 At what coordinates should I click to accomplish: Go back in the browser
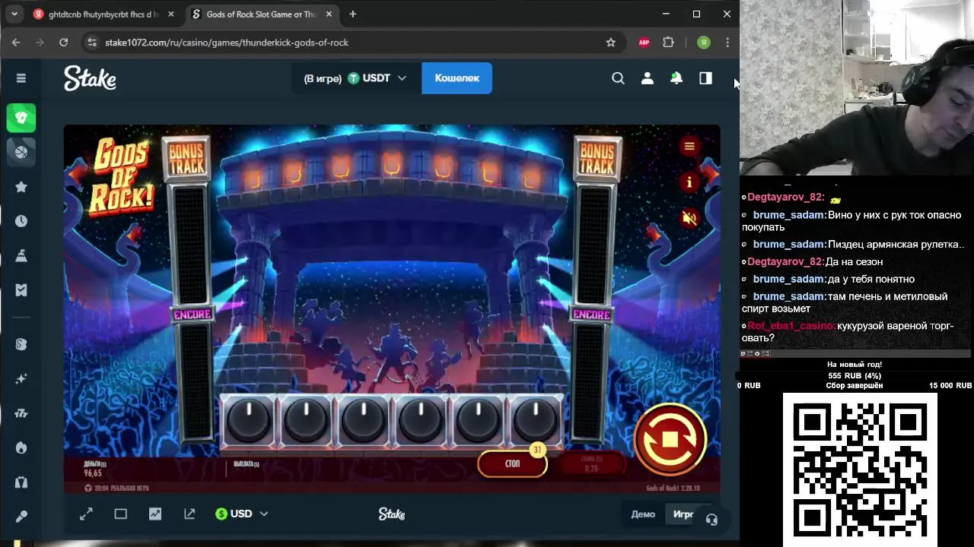[x=16, y=43]
